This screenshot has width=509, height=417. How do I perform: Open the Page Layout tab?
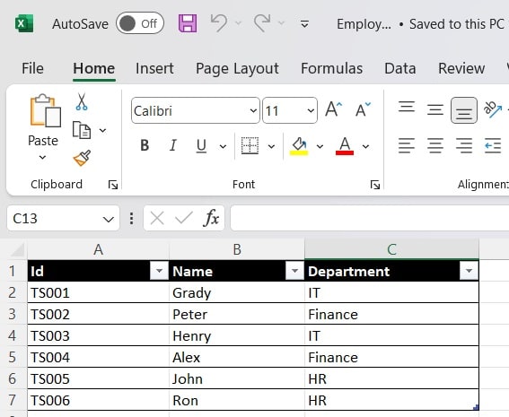pyautogui.click(x=237, y=68)
